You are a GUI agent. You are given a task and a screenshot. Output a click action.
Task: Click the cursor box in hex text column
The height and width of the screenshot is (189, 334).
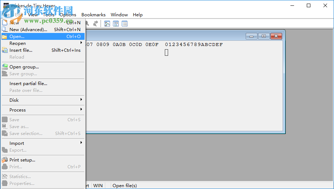(x=167, y=52)
